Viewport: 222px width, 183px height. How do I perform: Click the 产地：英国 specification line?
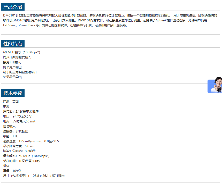tap(11, 102)
